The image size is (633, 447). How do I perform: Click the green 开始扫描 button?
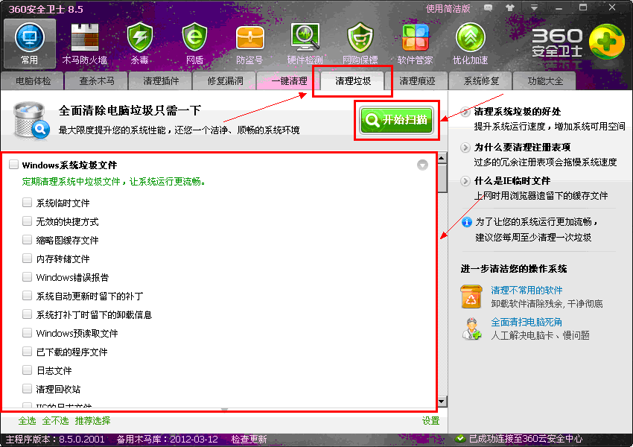(x=396, y=120)
